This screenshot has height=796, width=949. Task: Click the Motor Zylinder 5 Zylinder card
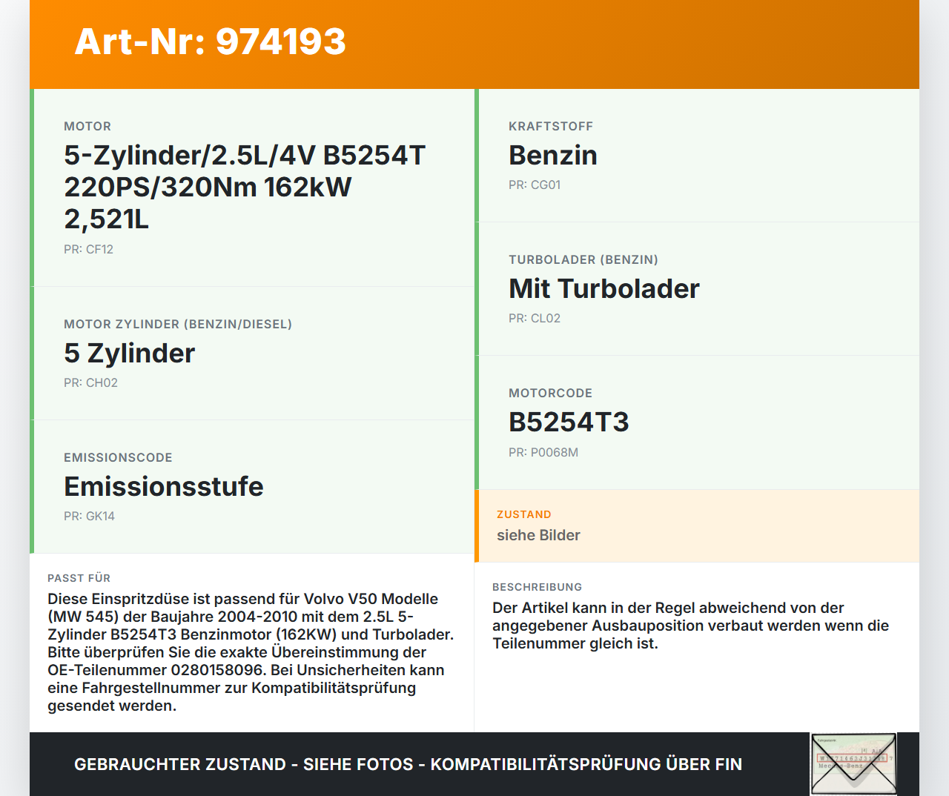tap(252, 353)
